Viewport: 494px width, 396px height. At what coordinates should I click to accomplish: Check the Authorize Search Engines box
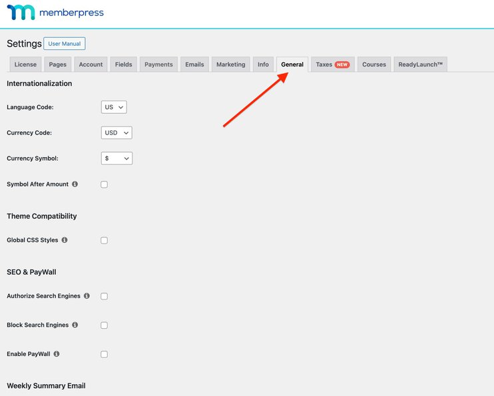click(x=104, y=296)
